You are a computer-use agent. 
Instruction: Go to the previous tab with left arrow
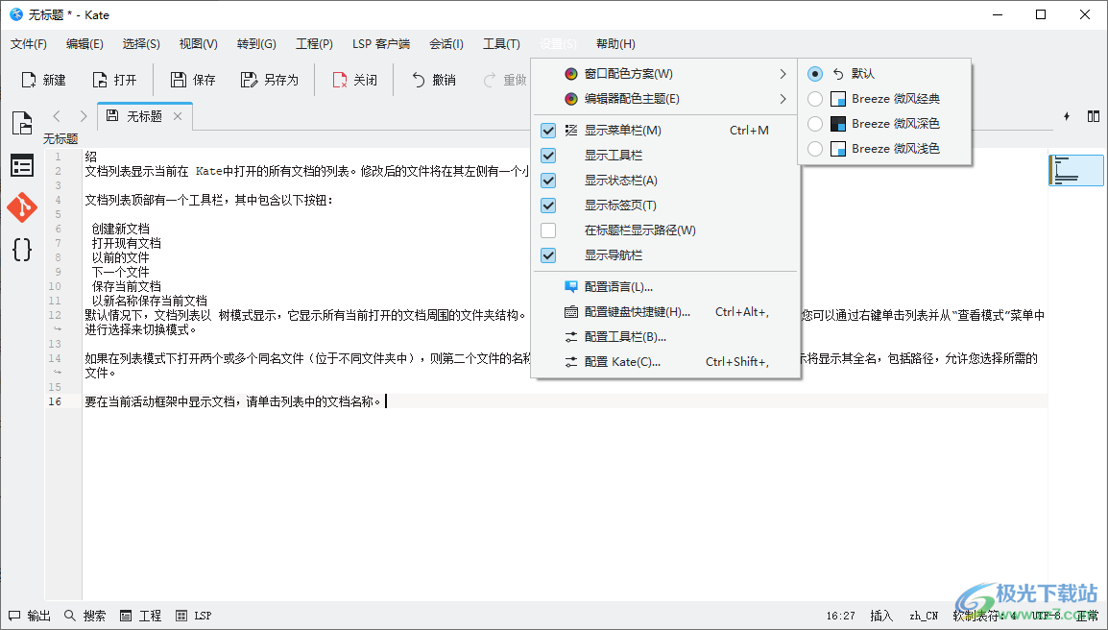pyautogui.click(x=58, y=116)
